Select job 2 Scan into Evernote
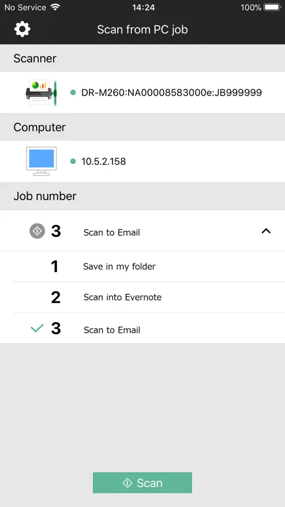Screen dimensions: 285x507 (142, 297)
